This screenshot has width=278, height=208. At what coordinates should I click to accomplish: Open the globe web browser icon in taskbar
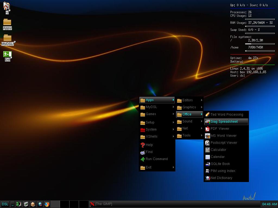tap(40, 204)
